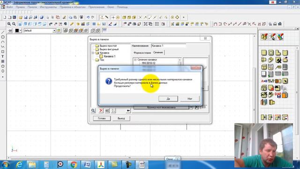
Task: Click the black current color swatch
Action: [17, 31]
